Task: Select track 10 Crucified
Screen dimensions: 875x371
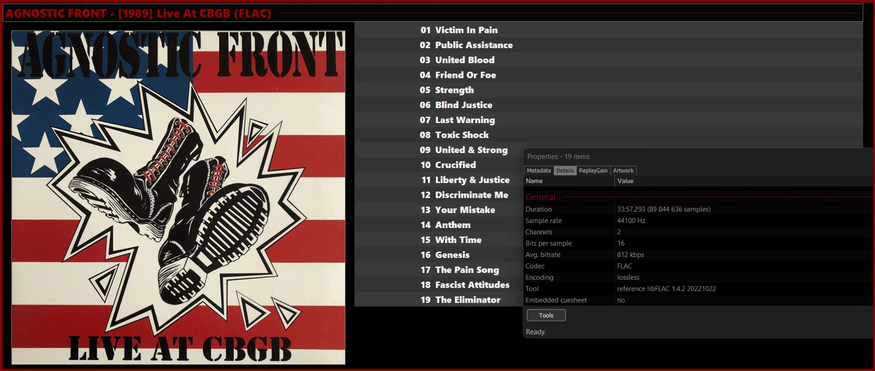Action: coord(448,165)
